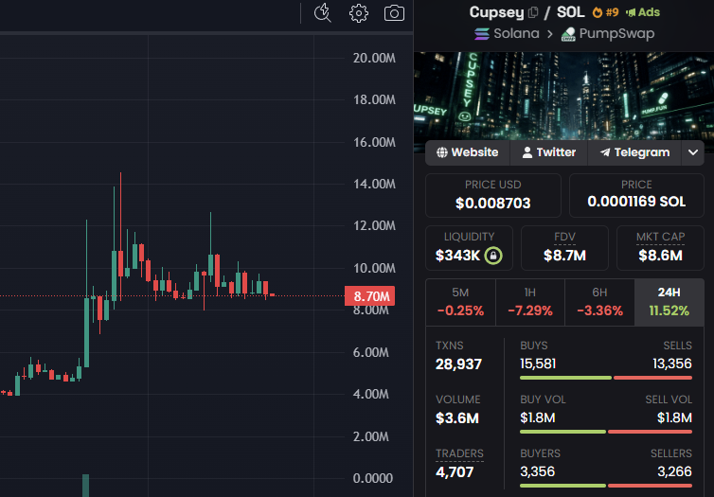Click the 14.00M price axis label
Viewport: 714px width, 497px height.
coord(374,184)
